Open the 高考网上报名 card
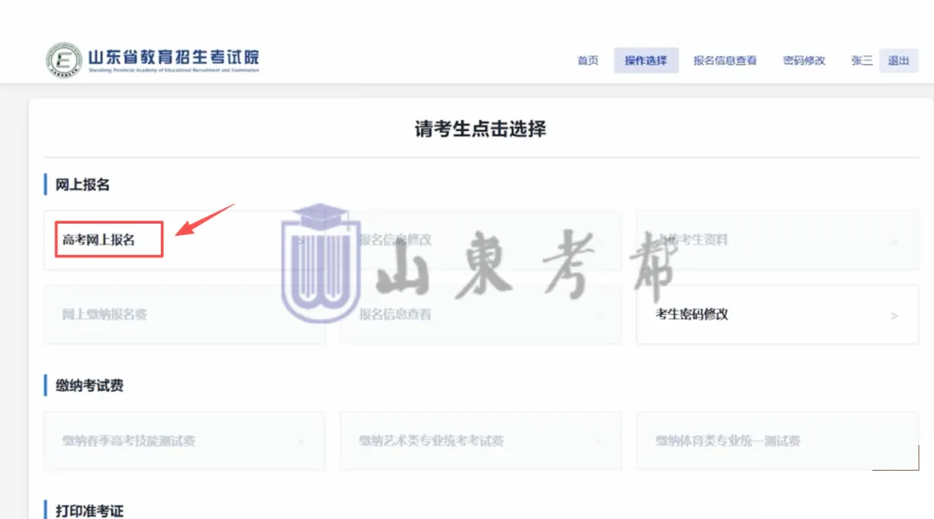The width and height of the screenshot is (934, 519). [184, 239]
